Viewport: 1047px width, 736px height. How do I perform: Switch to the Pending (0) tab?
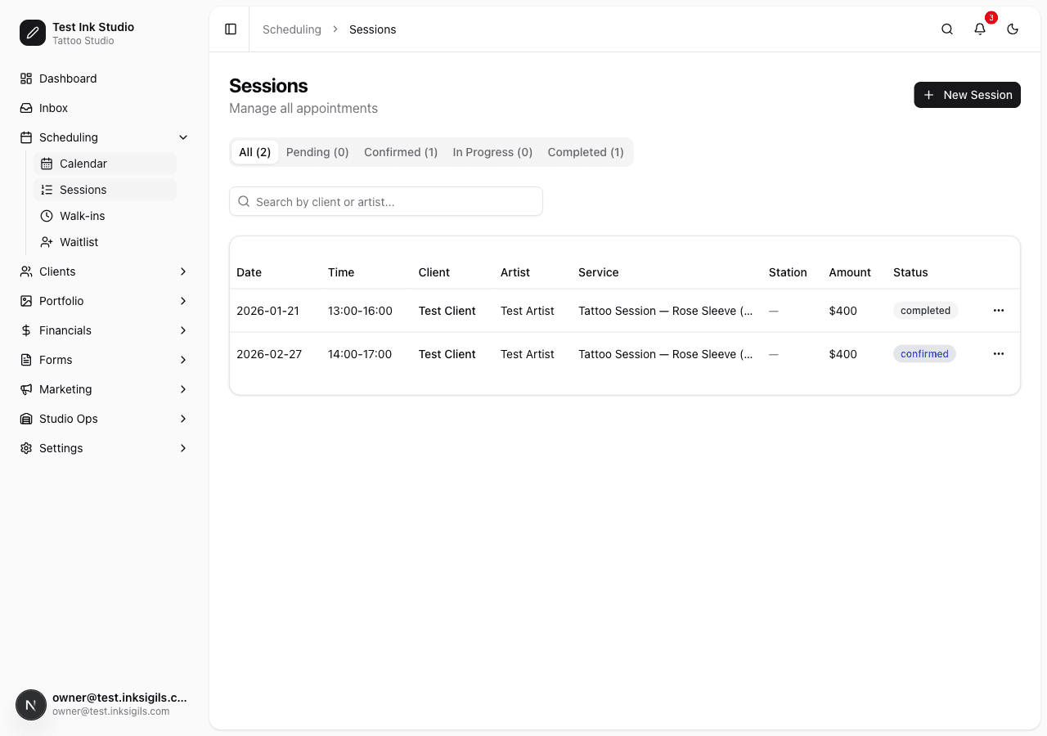[317, 152]
